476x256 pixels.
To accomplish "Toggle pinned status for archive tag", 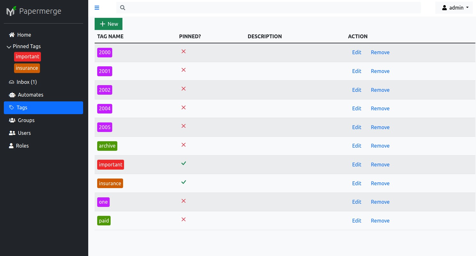I will pyautogui.click(x=183, y=145).
